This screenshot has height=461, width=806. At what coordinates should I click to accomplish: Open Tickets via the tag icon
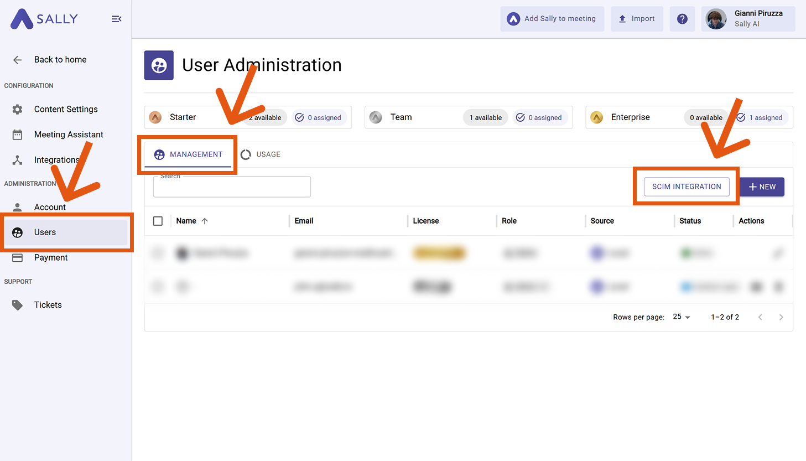(x=17, y=304)
